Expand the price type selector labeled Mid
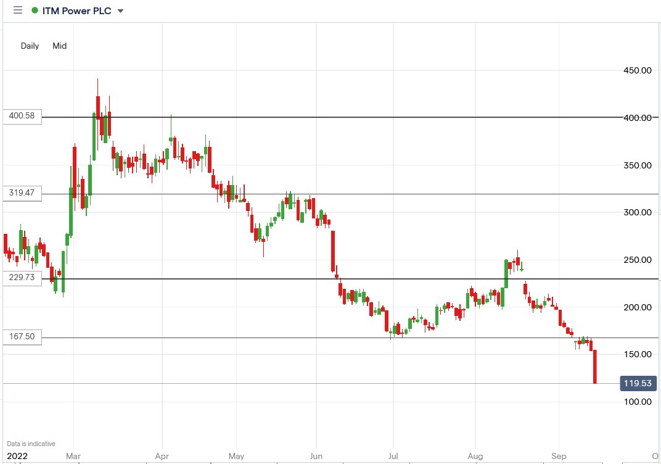The width and height of the screenshot is (661, 464). [x=59, y=46]
